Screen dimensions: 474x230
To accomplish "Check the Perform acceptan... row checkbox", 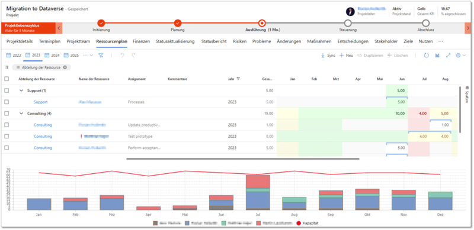I will [x=7, y=148].
